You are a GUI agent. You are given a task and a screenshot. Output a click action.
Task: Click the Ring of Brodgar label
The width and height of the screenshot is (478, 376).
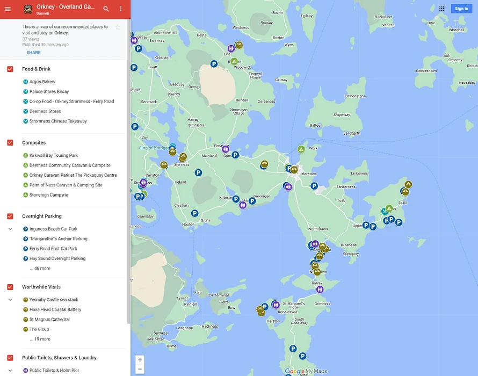(x=154, y=148)
